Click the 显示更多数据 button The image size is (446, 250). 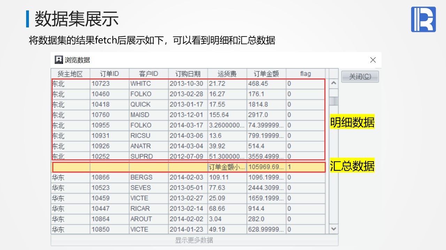194,240
